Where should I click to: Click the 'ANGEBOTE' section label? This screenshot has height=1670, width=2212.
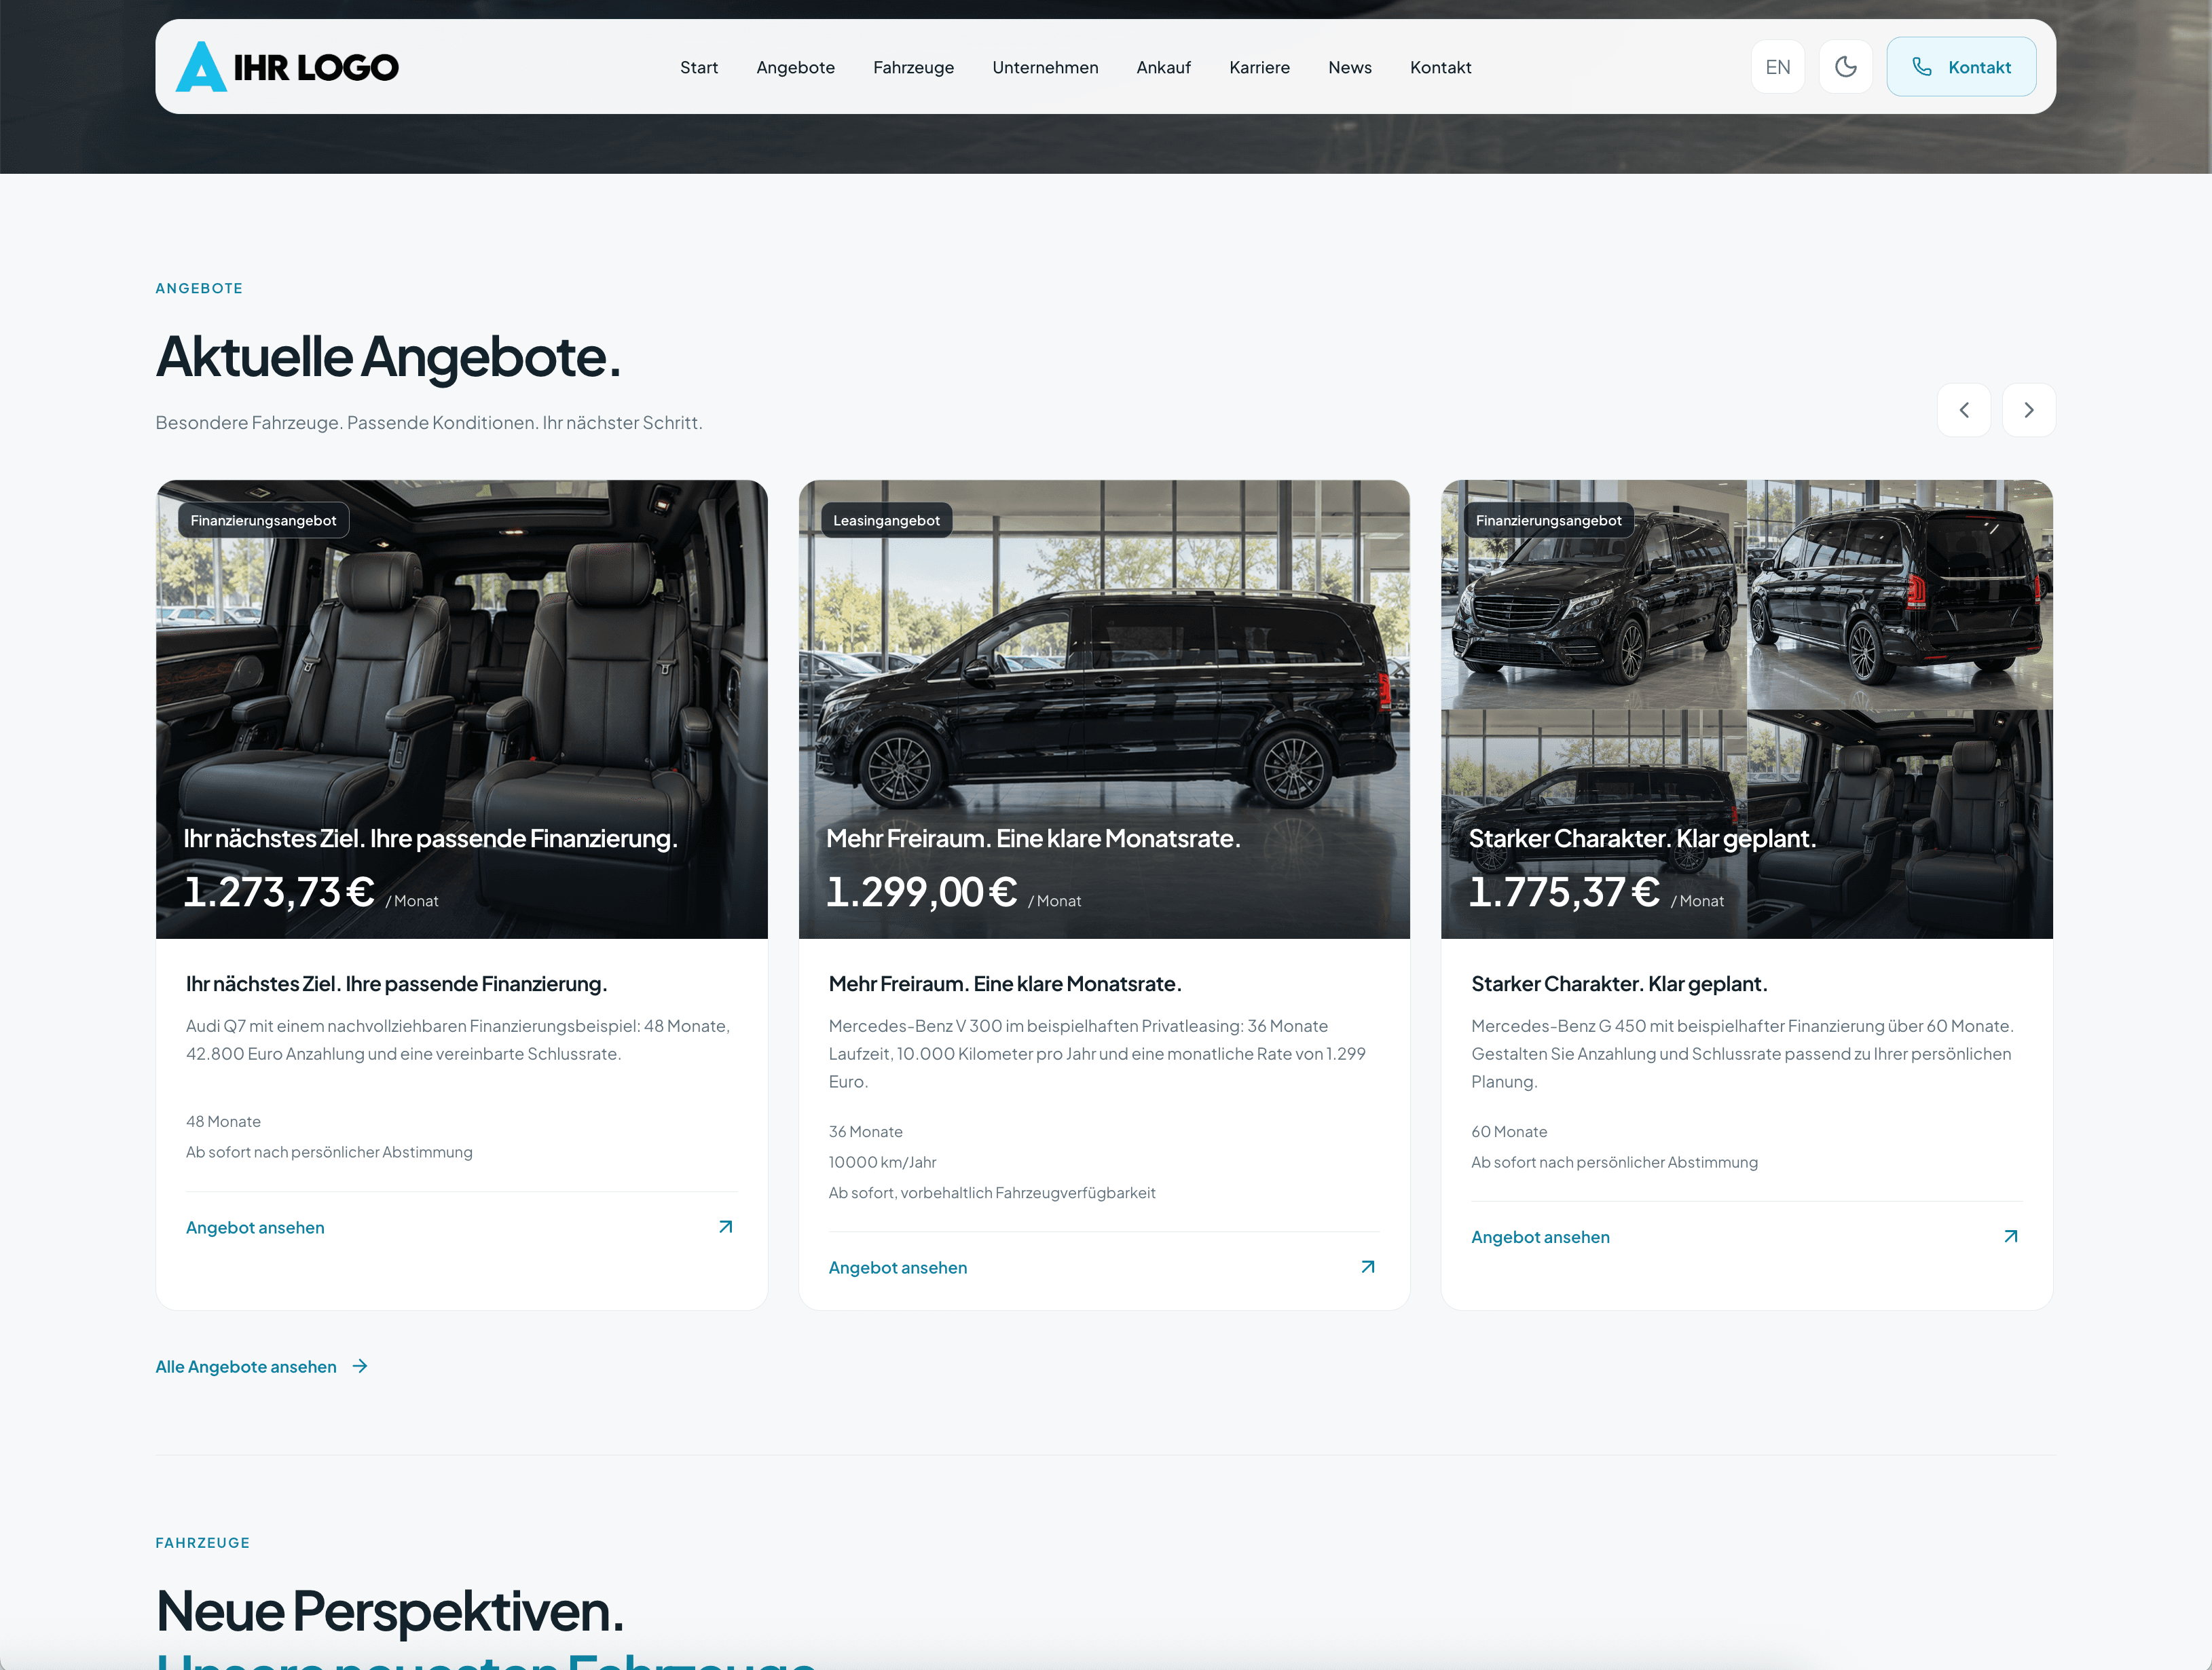click(199, 288)
